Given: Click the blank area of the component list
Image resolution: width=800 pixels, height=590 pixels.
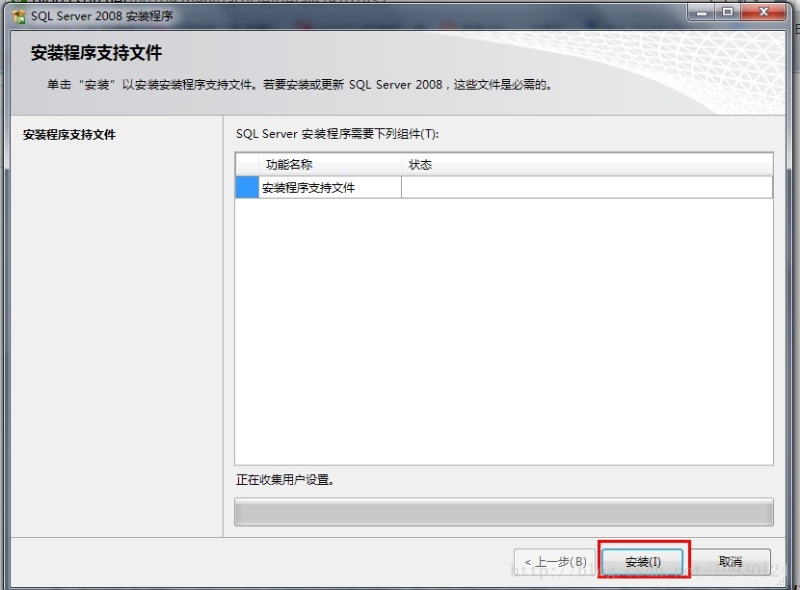Looking at the screenshot, I should point(504,331).
